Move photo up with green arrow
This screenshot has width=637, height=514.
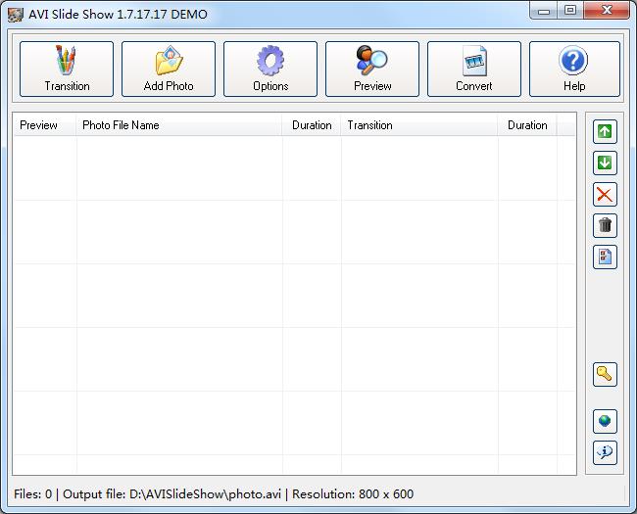605,132
